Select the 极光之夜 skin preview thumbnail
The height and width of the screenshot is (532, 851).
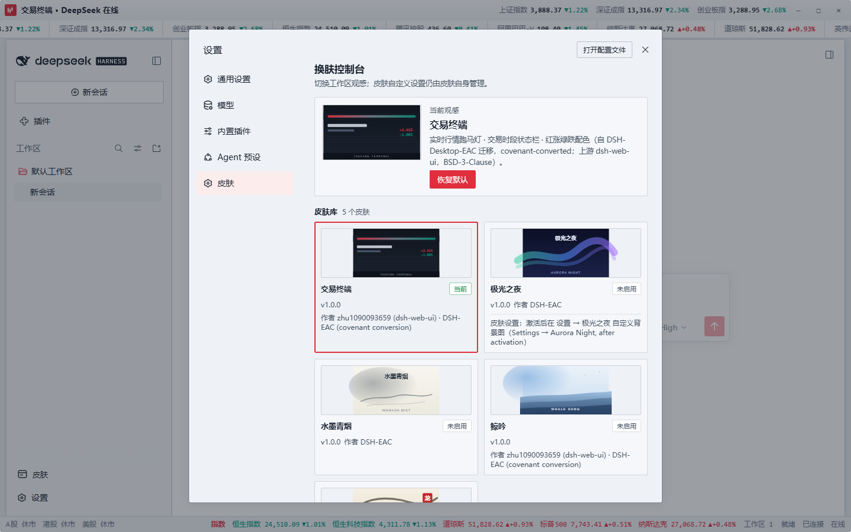566,253
